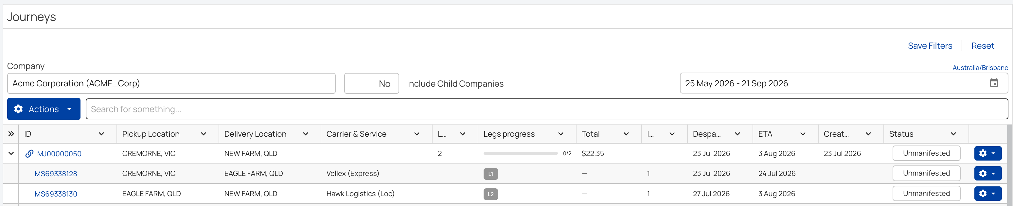Viewport: 1013px width, 206px height.
Task: Open the Legs progress column menu
Action: coord(560,134)
